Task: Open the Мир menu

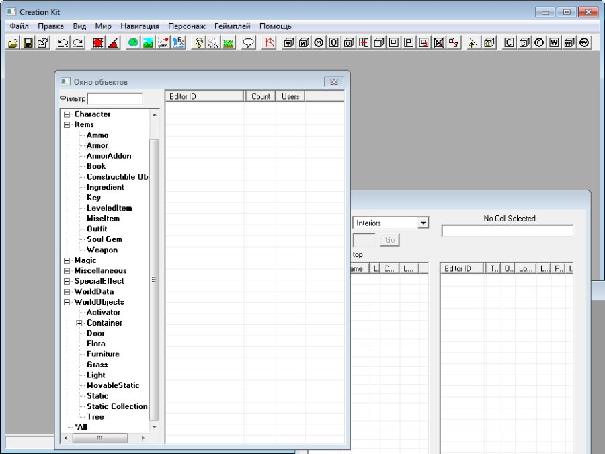Action: tap(103, 26)
